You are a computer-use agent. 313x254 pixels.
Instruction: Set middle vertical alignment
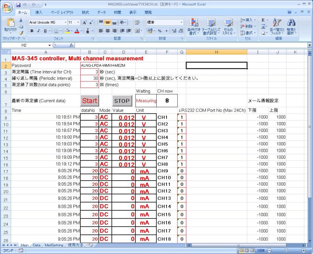pos(108,22)
